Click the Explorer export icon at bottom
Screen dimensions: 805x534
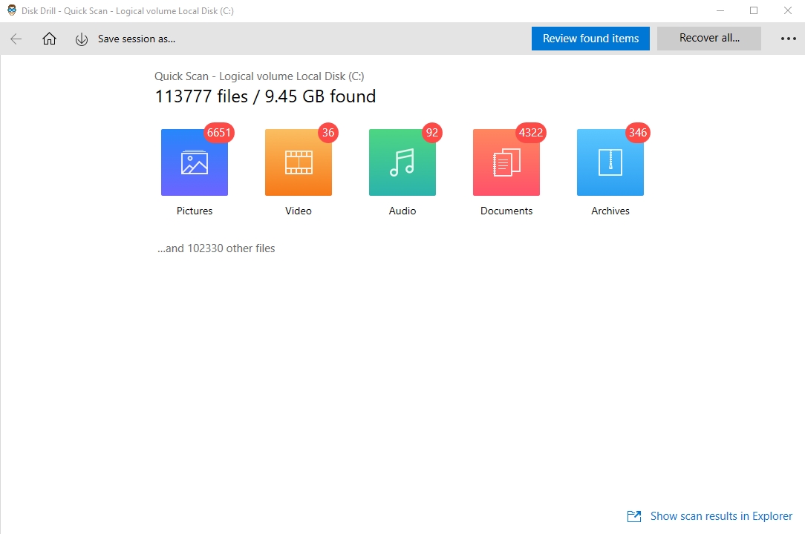(x=634, y=516)
